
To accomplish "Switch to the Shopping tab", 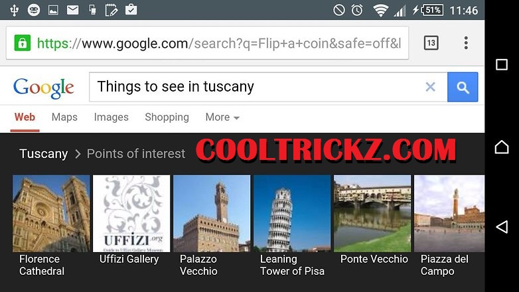I will point(167,117).
